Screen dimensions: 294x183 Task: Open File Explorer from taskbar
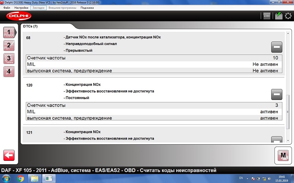pyautogui.click(x=35, y=178)
